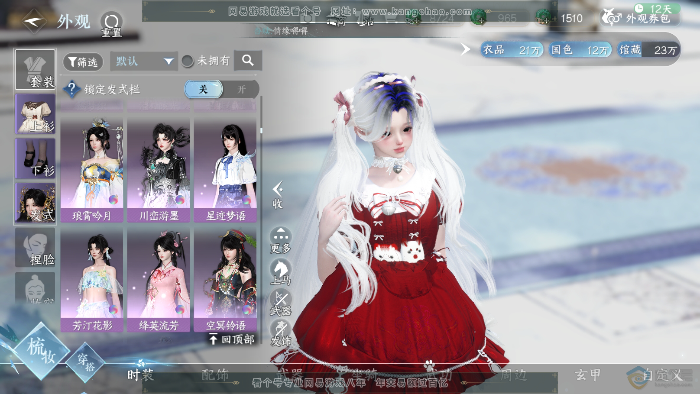
Task: Switch to the 时装 bottom tab
Action: click(x=140, y=375)
